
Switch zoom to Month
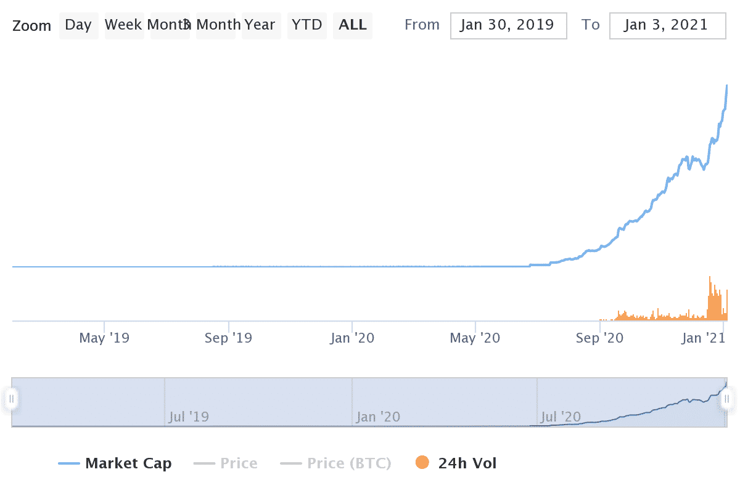pos(169,25)
